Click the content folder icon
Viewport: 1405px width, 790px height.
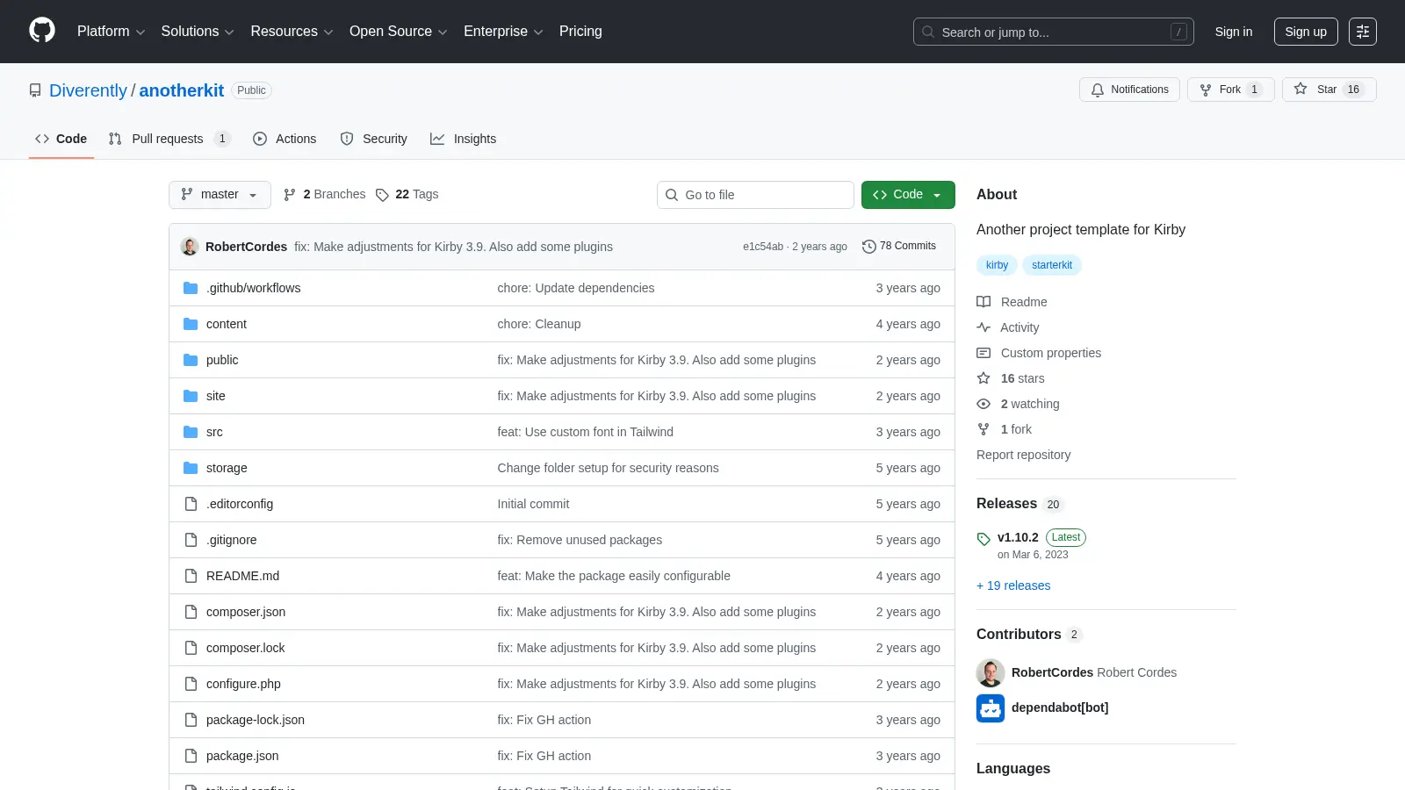(x=191, y=324)
